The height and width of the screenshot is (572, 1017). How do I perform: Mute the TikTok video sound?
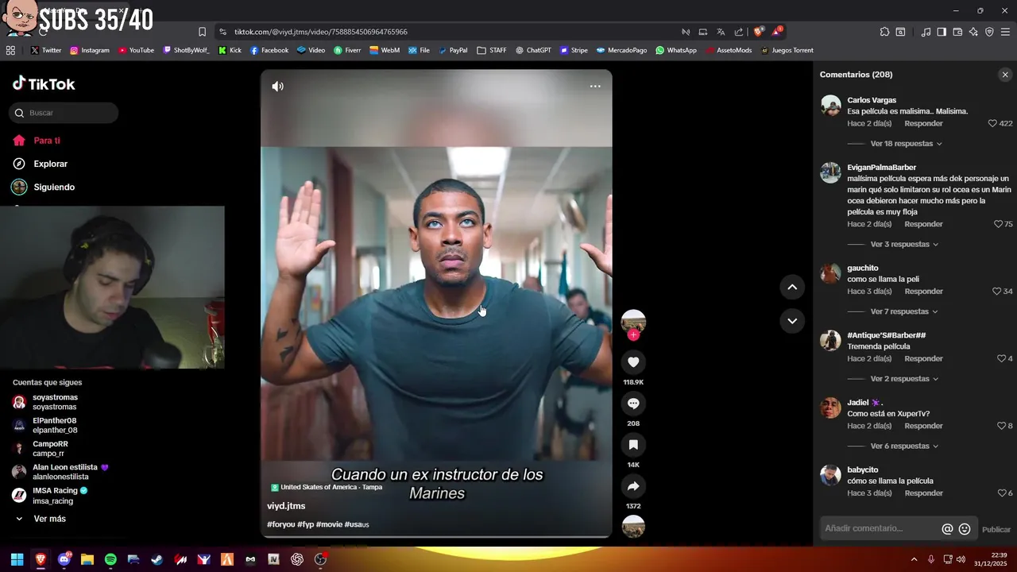click(x=277, y=87)
